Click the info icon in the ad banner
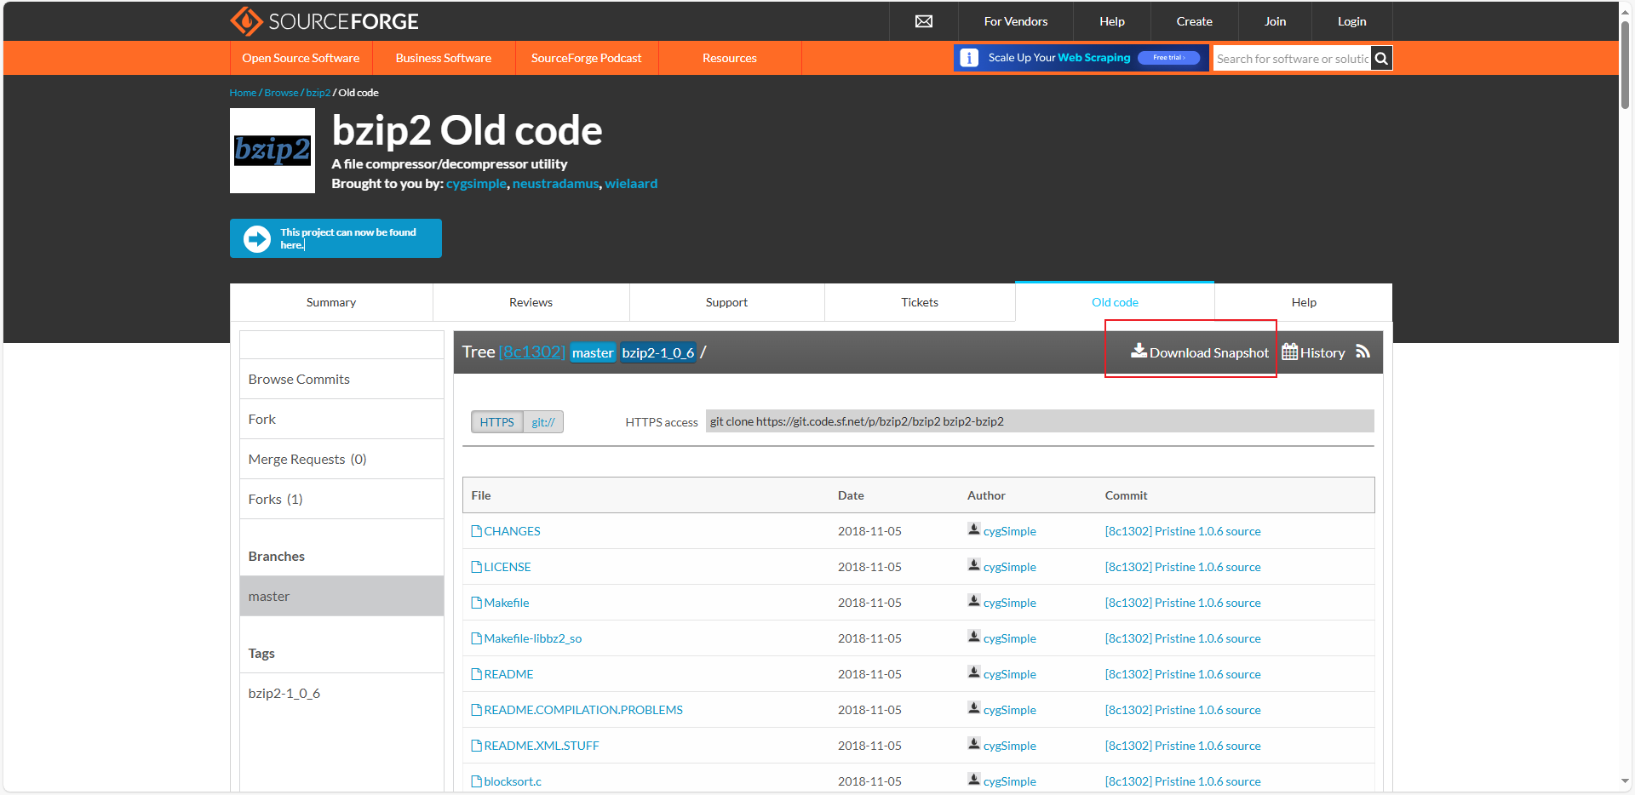The image size is (1635, 795). click(969, 58)
